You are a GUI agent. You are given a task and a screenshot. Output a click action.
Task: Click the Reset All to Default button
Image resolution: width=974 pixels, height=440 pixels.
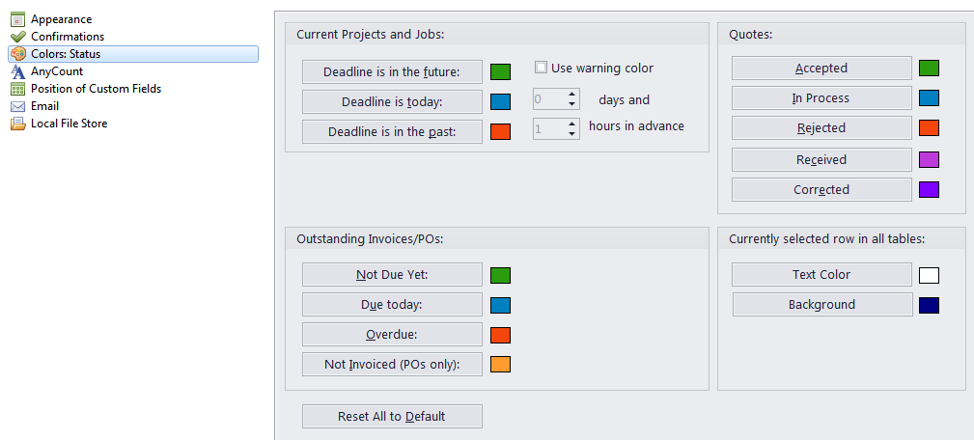click(392, 417)
